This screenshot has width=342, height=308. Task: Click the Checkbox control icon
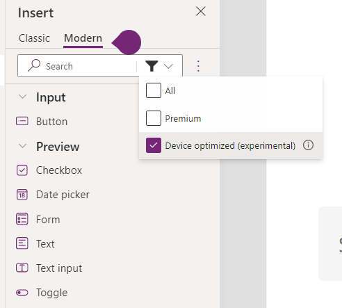[x=22, y=170]
